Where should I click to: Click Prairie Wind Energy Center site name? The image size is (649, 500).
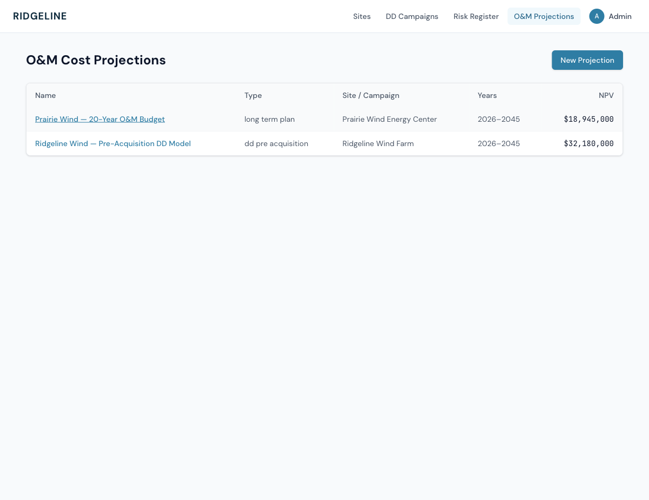click(x=389, y=119)
